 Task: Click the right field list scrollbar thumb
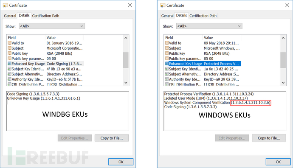pos(283,60)
